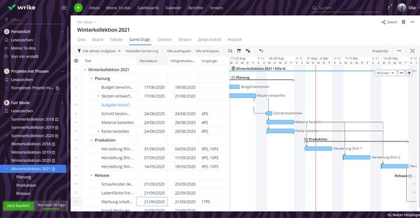Expand Skizzen entwerfen subtasks

(98, 96)
